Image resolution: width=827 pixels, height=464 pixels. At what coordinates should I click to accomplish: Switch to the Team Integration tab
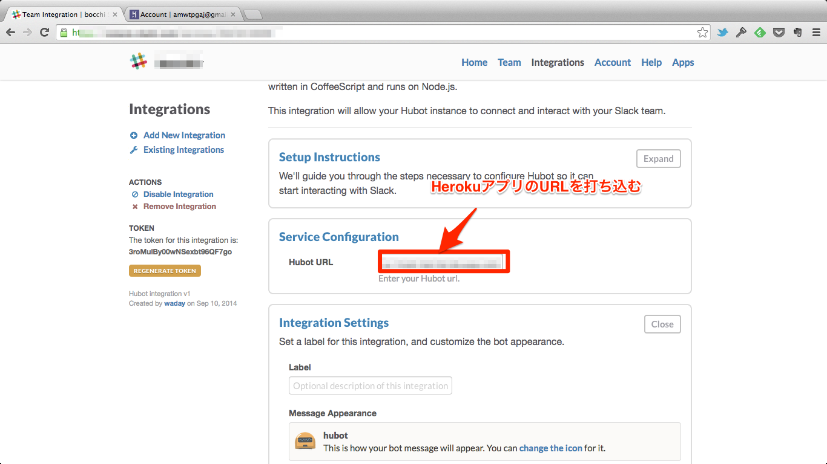(x=64, y=14)
